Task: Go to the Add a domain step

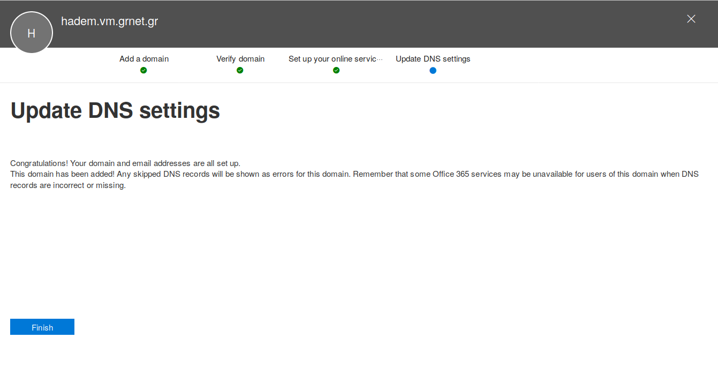Action: pos(144,59)
